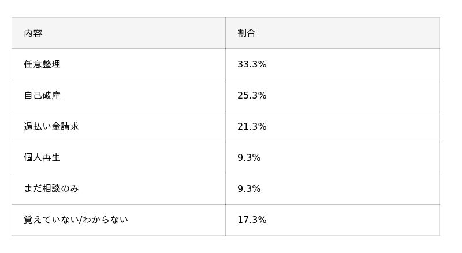Select the 自己破産 cell

click(42, 96)
